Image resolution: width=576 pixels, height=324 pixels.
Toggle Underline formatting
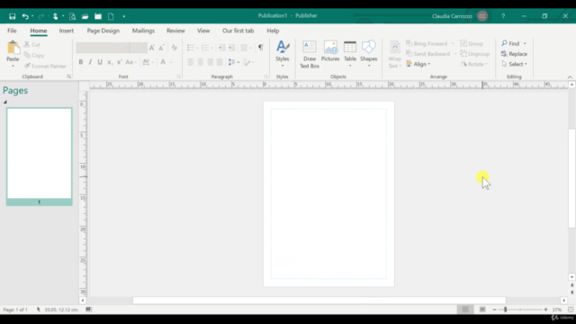click(x=100, y=62)
